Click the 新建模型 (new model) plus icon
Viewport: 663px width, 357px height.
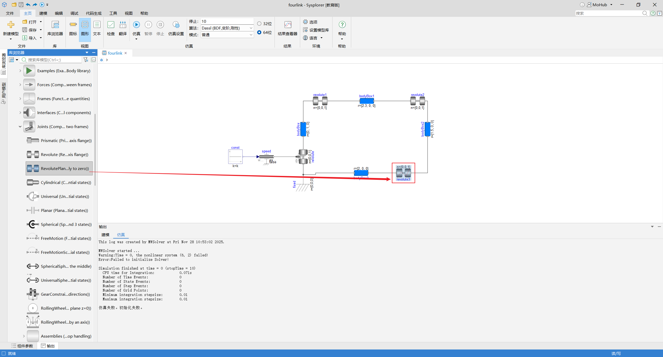pyautogui.click(x=11, y=25)
